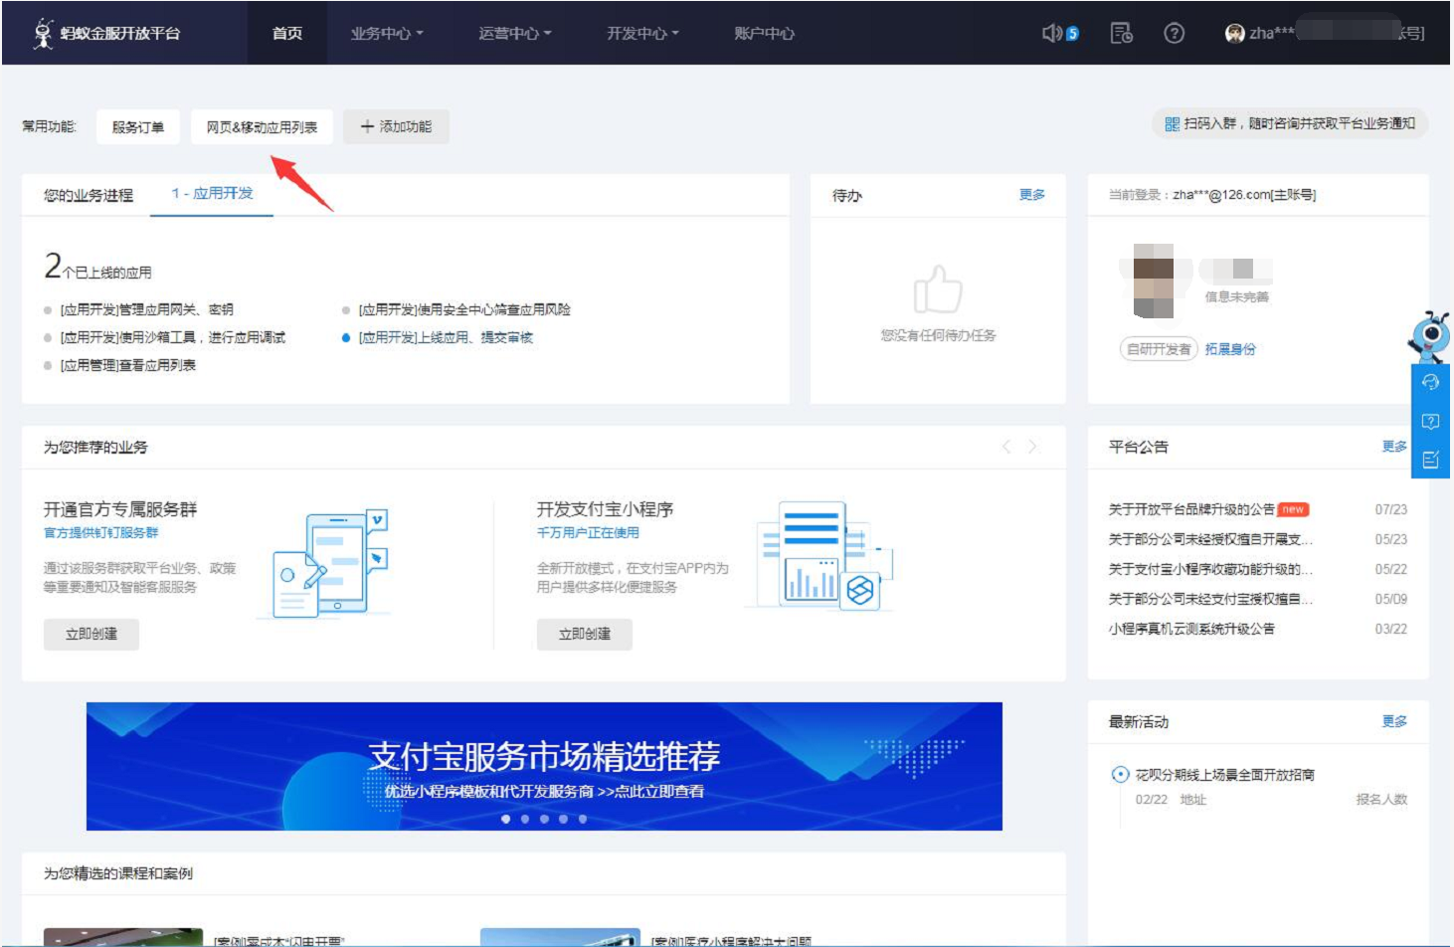
Task: Click the 千万用户正在使用 subtitle
Action: click(x=588, y=533)
